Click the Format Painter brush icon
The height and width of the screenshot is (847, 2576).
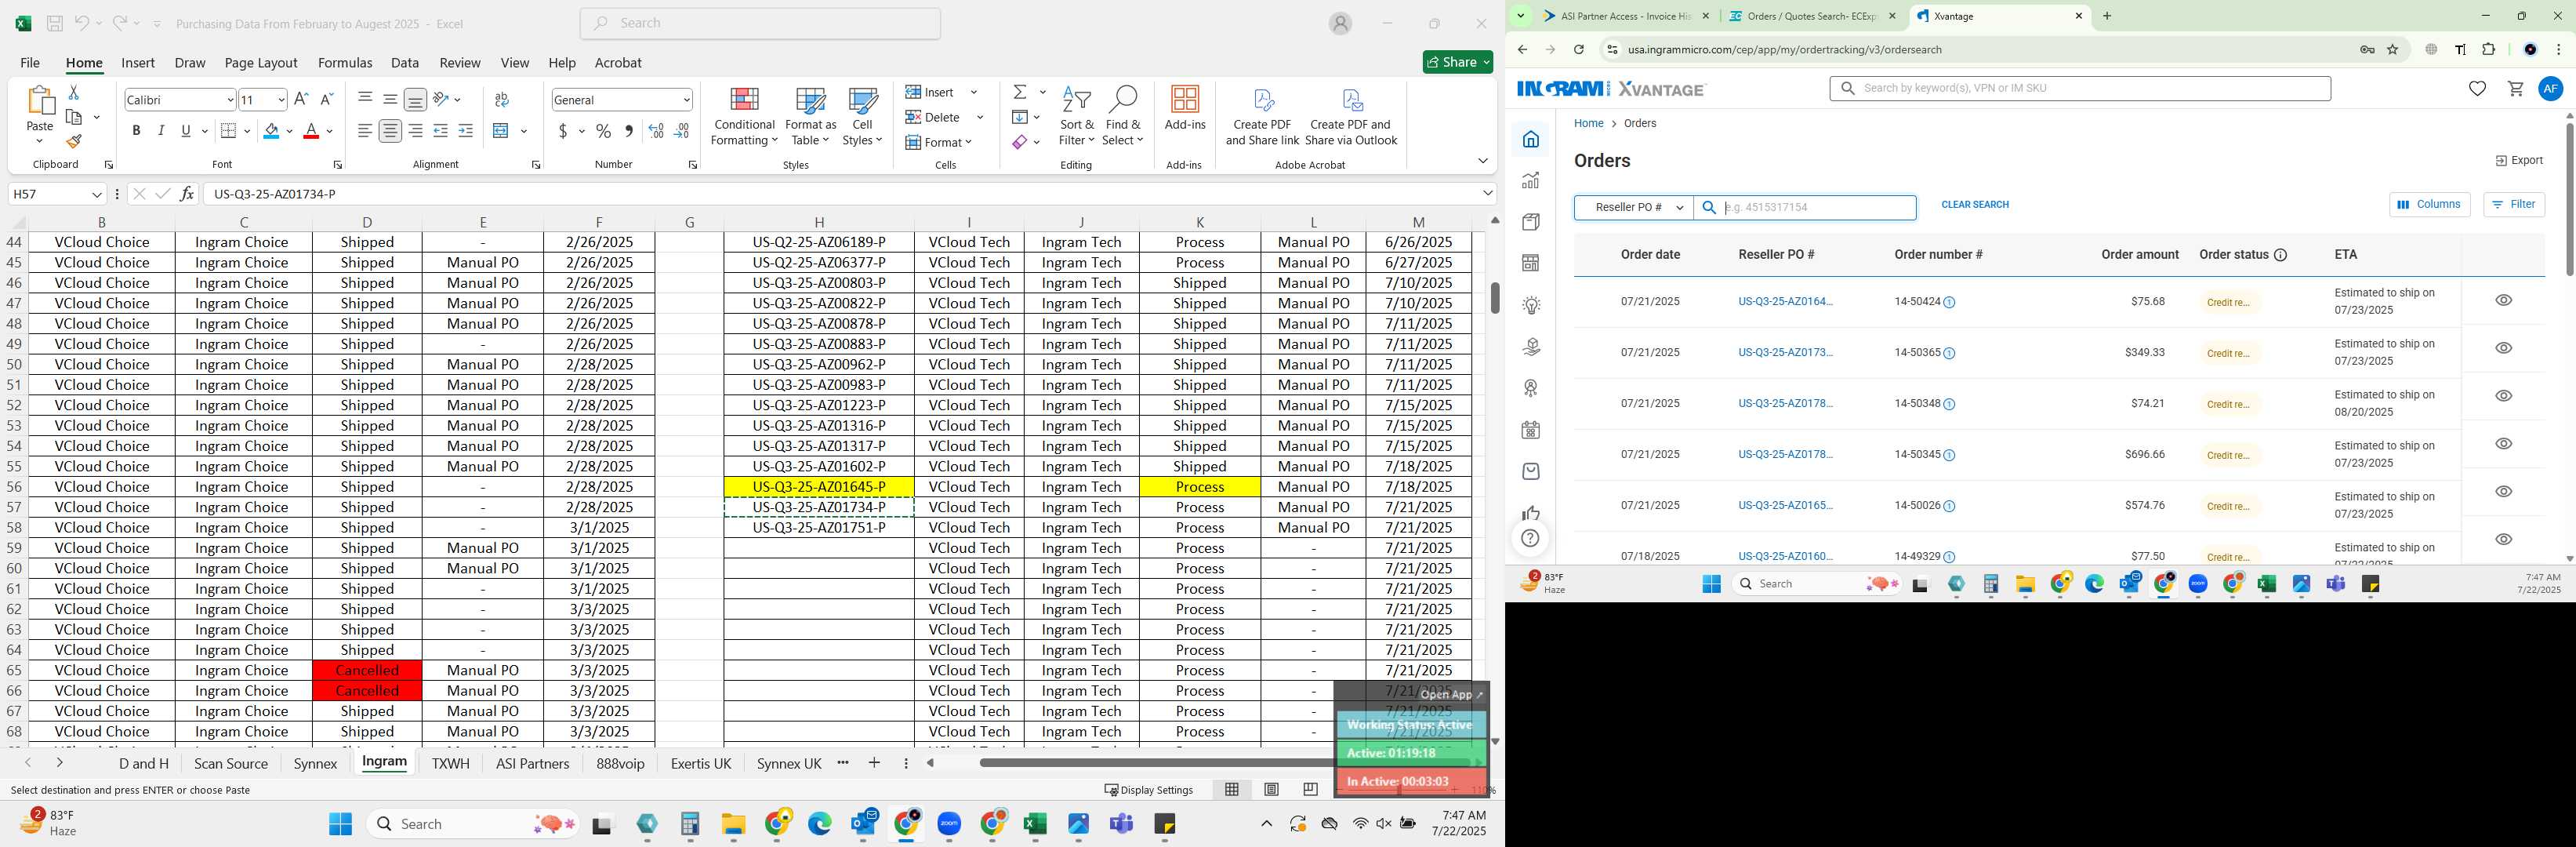click(74, 141)
